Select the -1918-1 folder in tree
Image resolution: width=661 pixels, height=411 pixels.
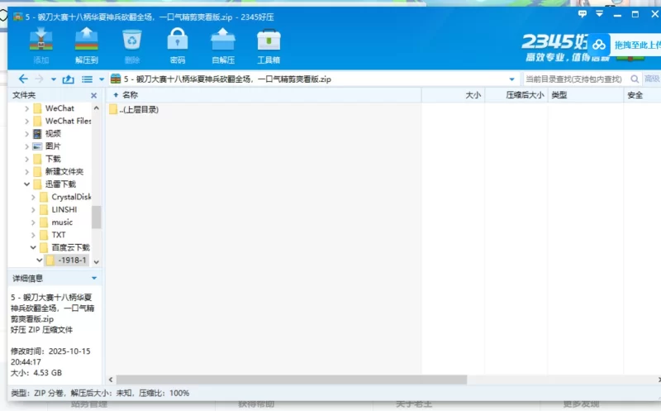pyautogui.click(x=72, y=260)
